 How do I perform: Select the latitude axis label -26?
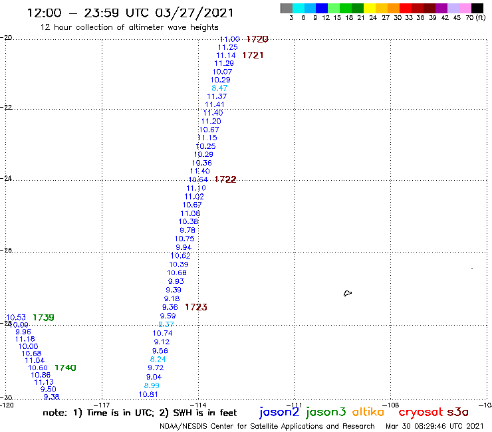tap(6, 250)
